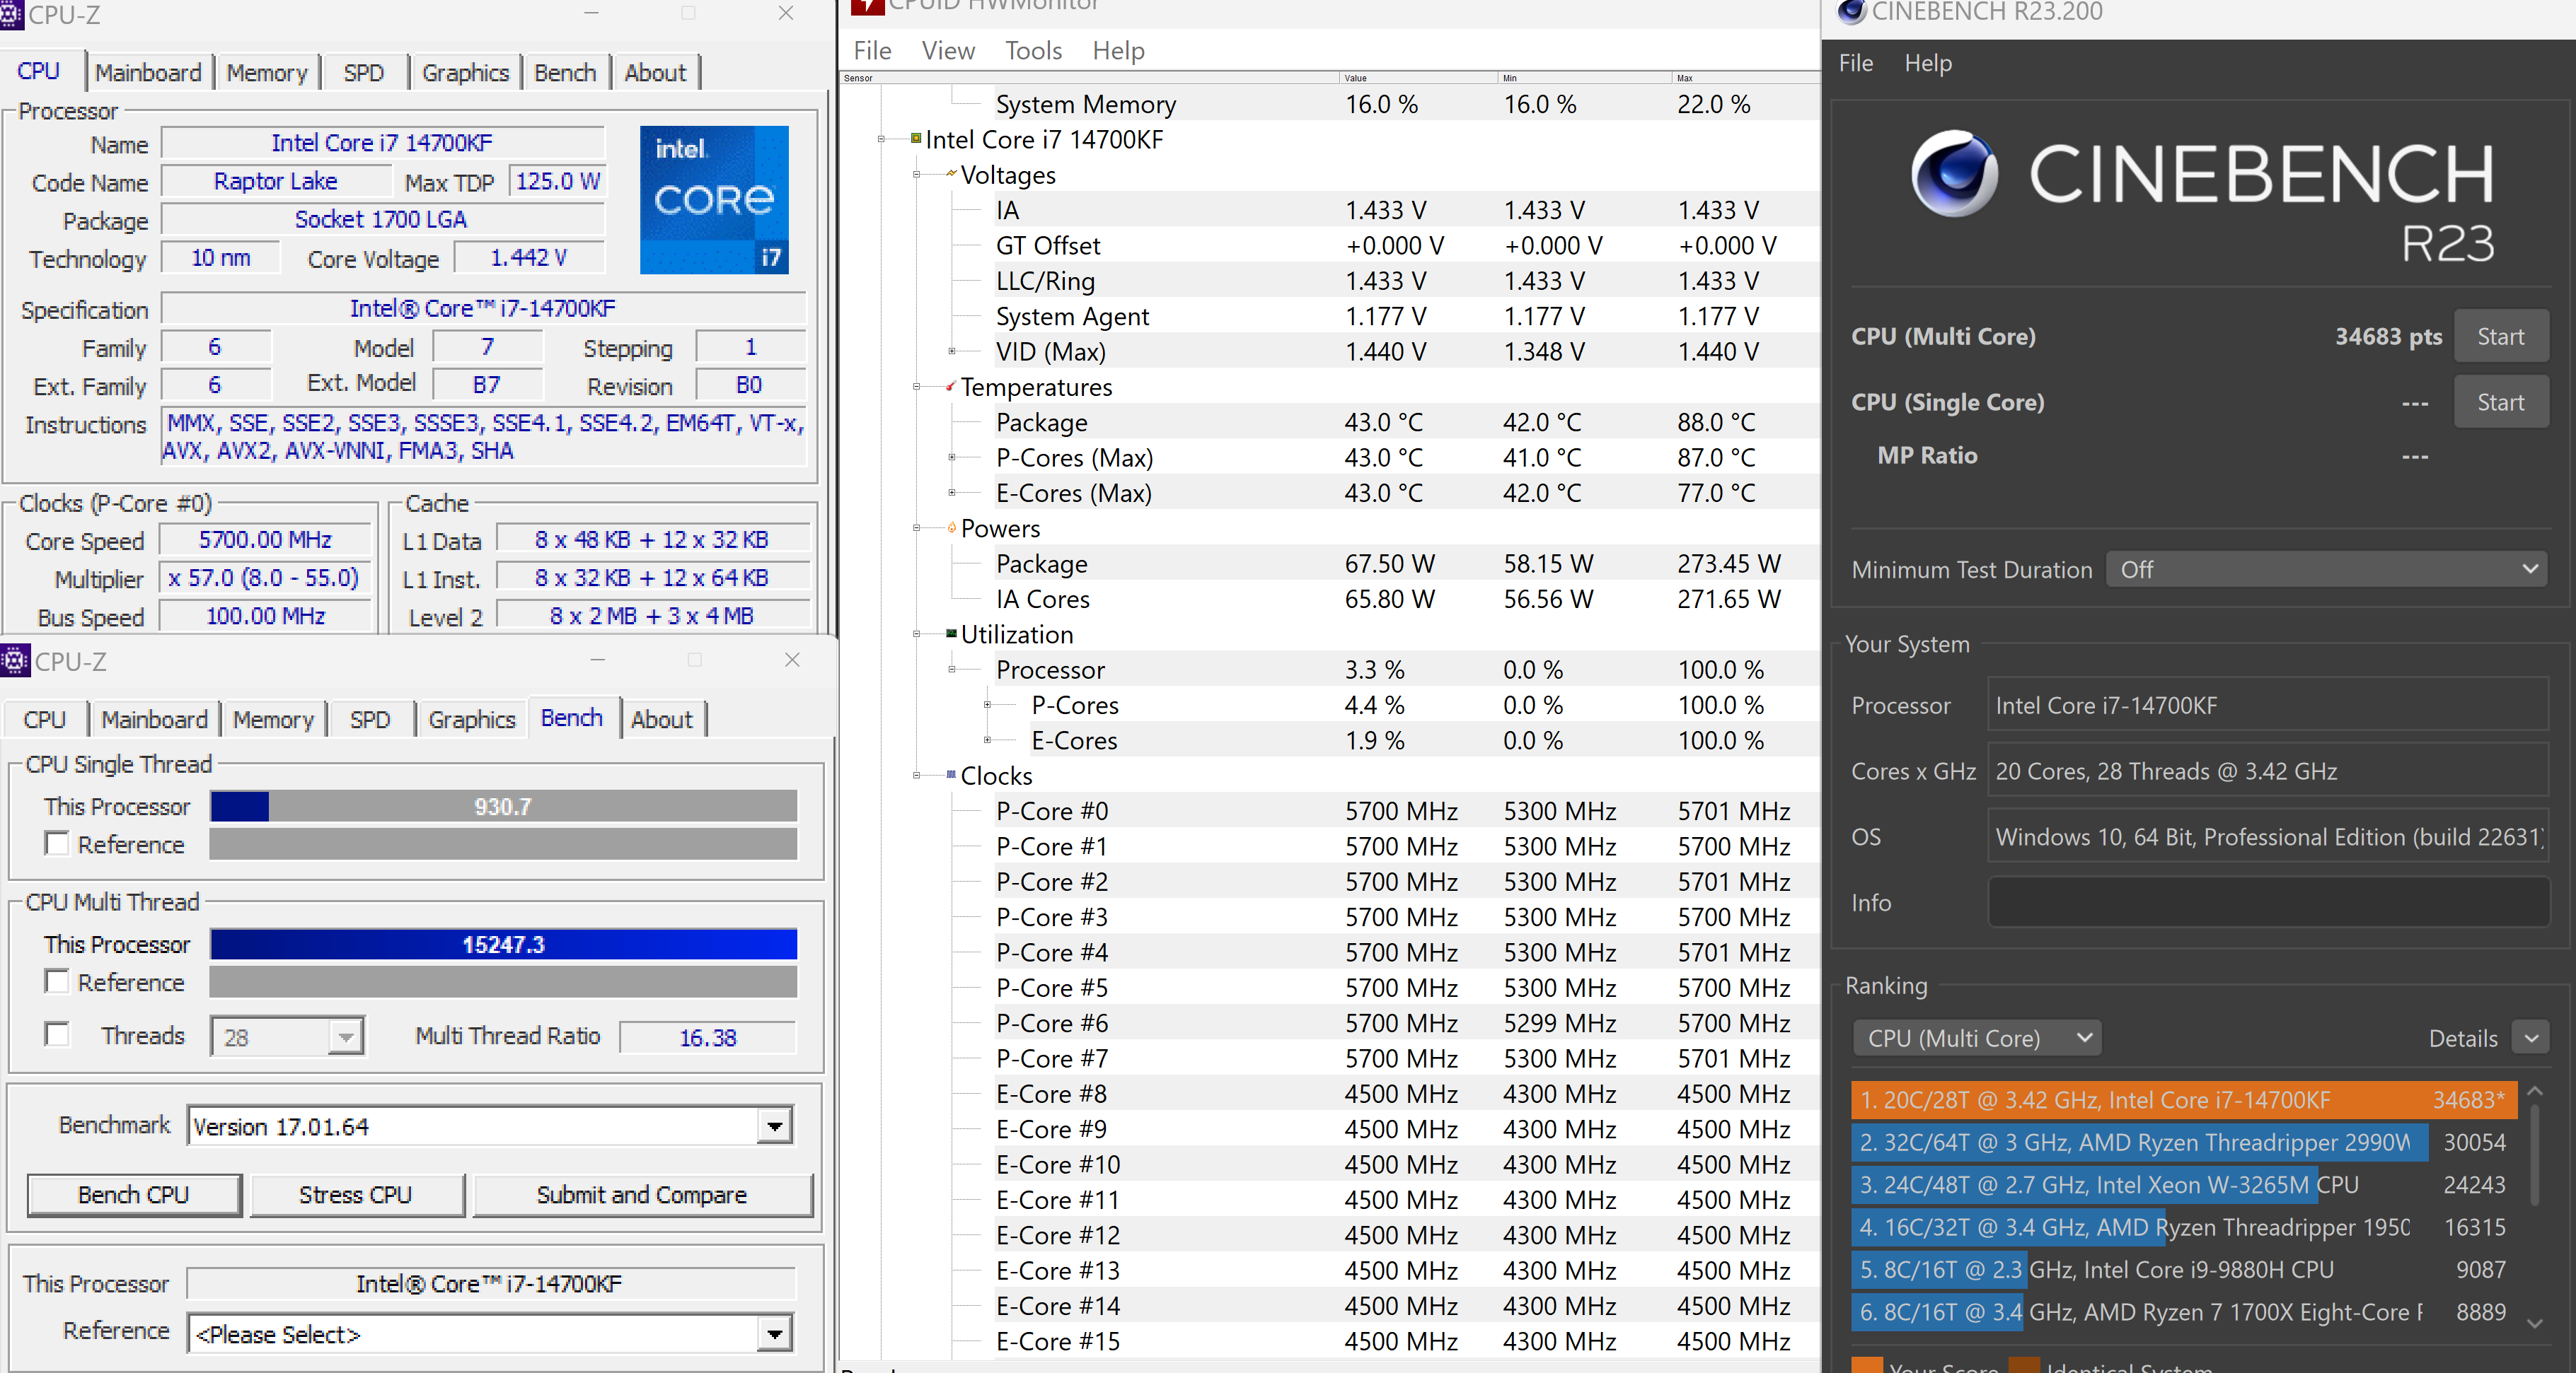Close the top CPU-Z window
Screen dimensions: 2576x1373
(786, 13)
